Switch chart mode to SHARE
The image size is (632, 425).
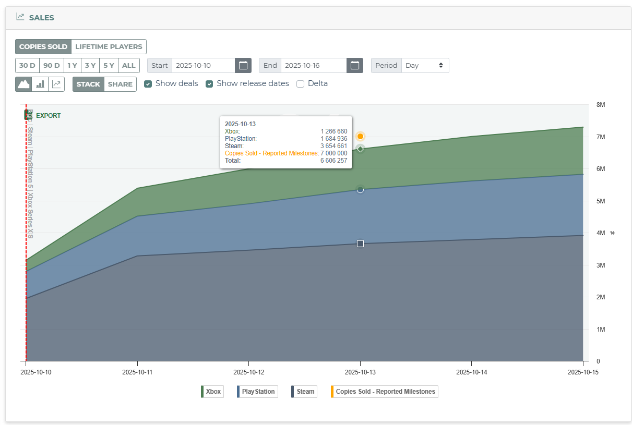120,84
